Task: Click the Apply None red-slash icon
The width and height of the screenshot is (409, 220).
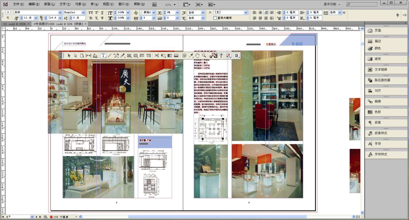Action: pos(228,56)
